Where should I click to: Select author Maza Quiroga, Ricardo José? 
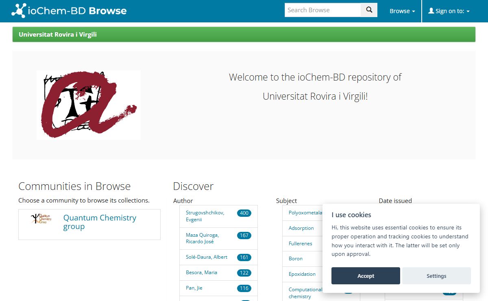tap(202, 238)
